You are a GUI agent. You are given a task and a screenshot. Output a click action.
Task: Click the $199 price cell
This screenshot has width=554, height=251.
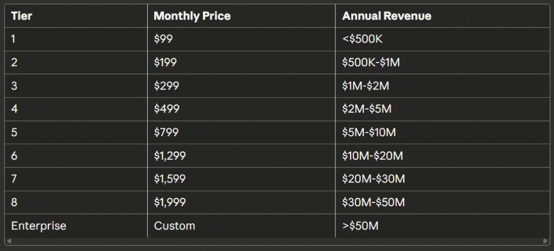click(x=166, y=62)
